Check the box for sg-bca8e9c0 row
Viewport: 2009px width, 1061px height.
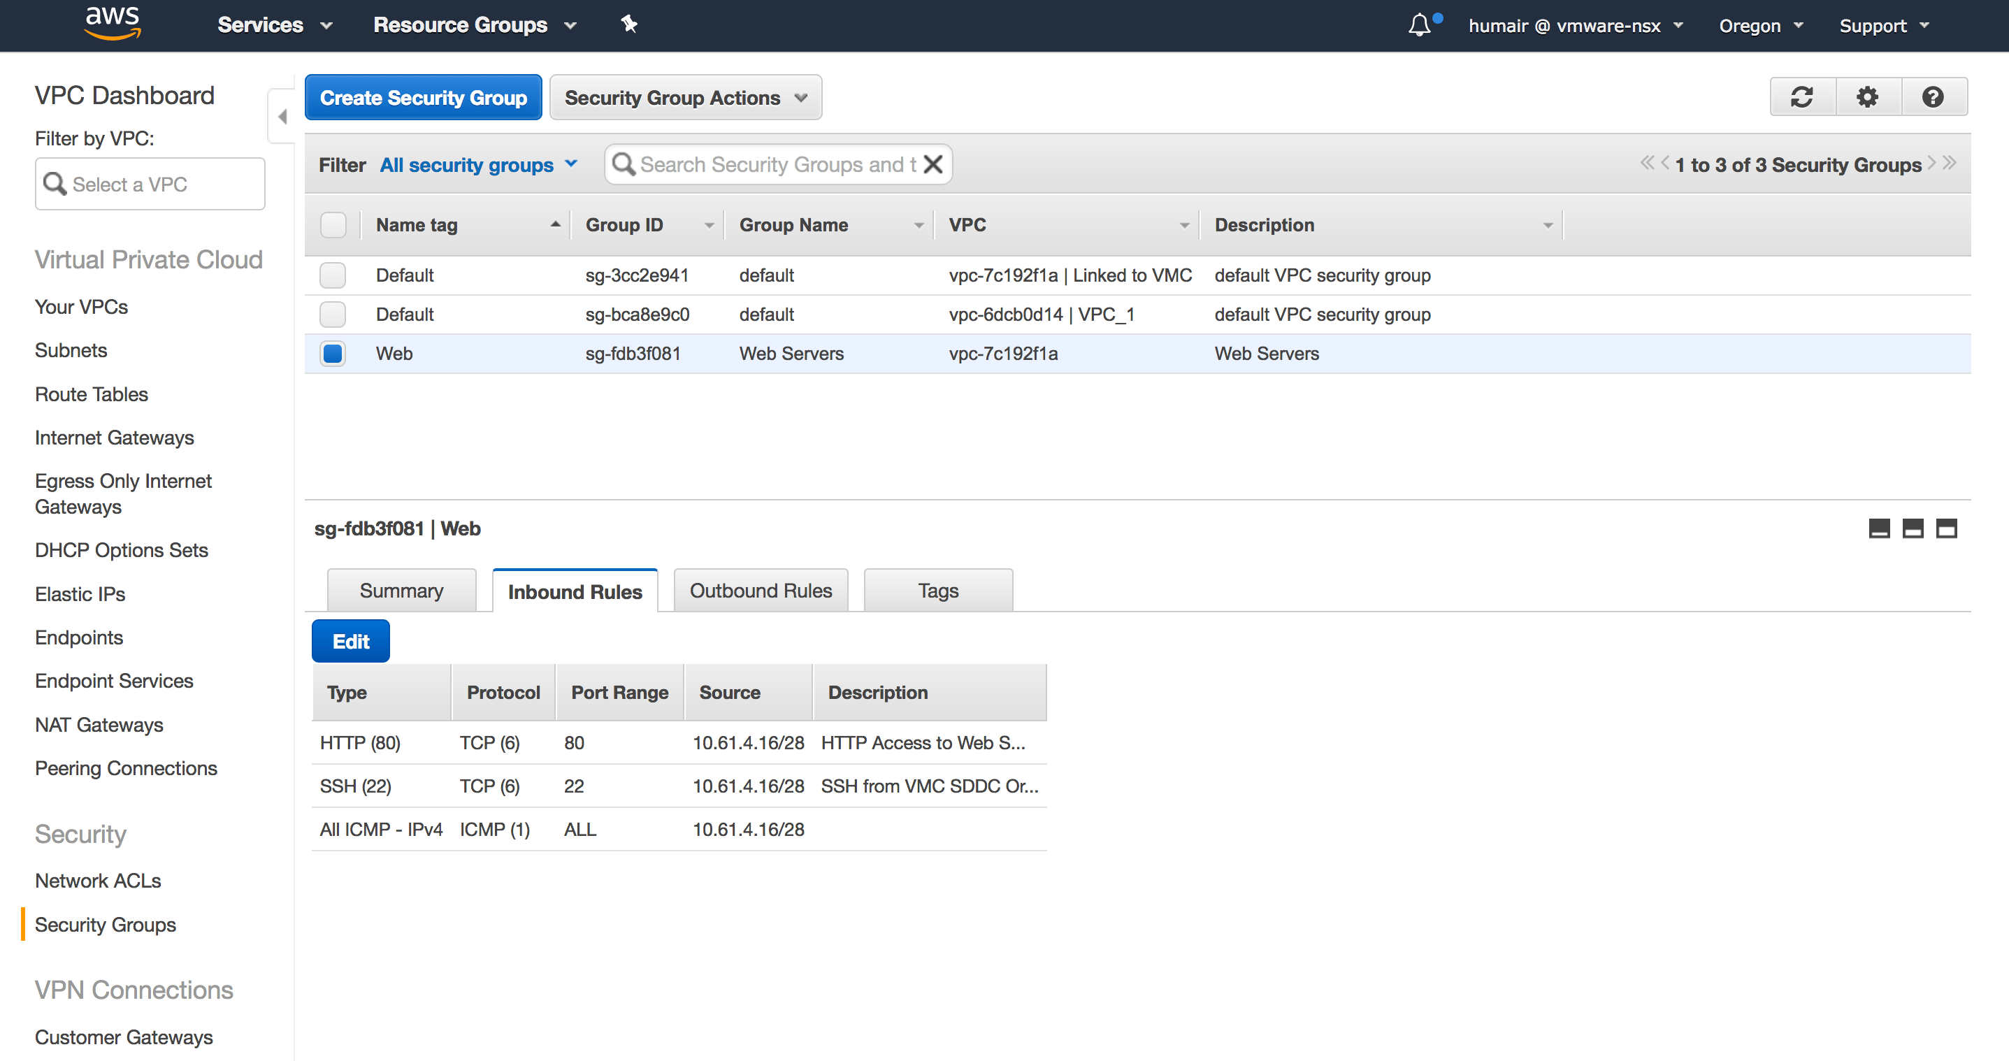333,314
